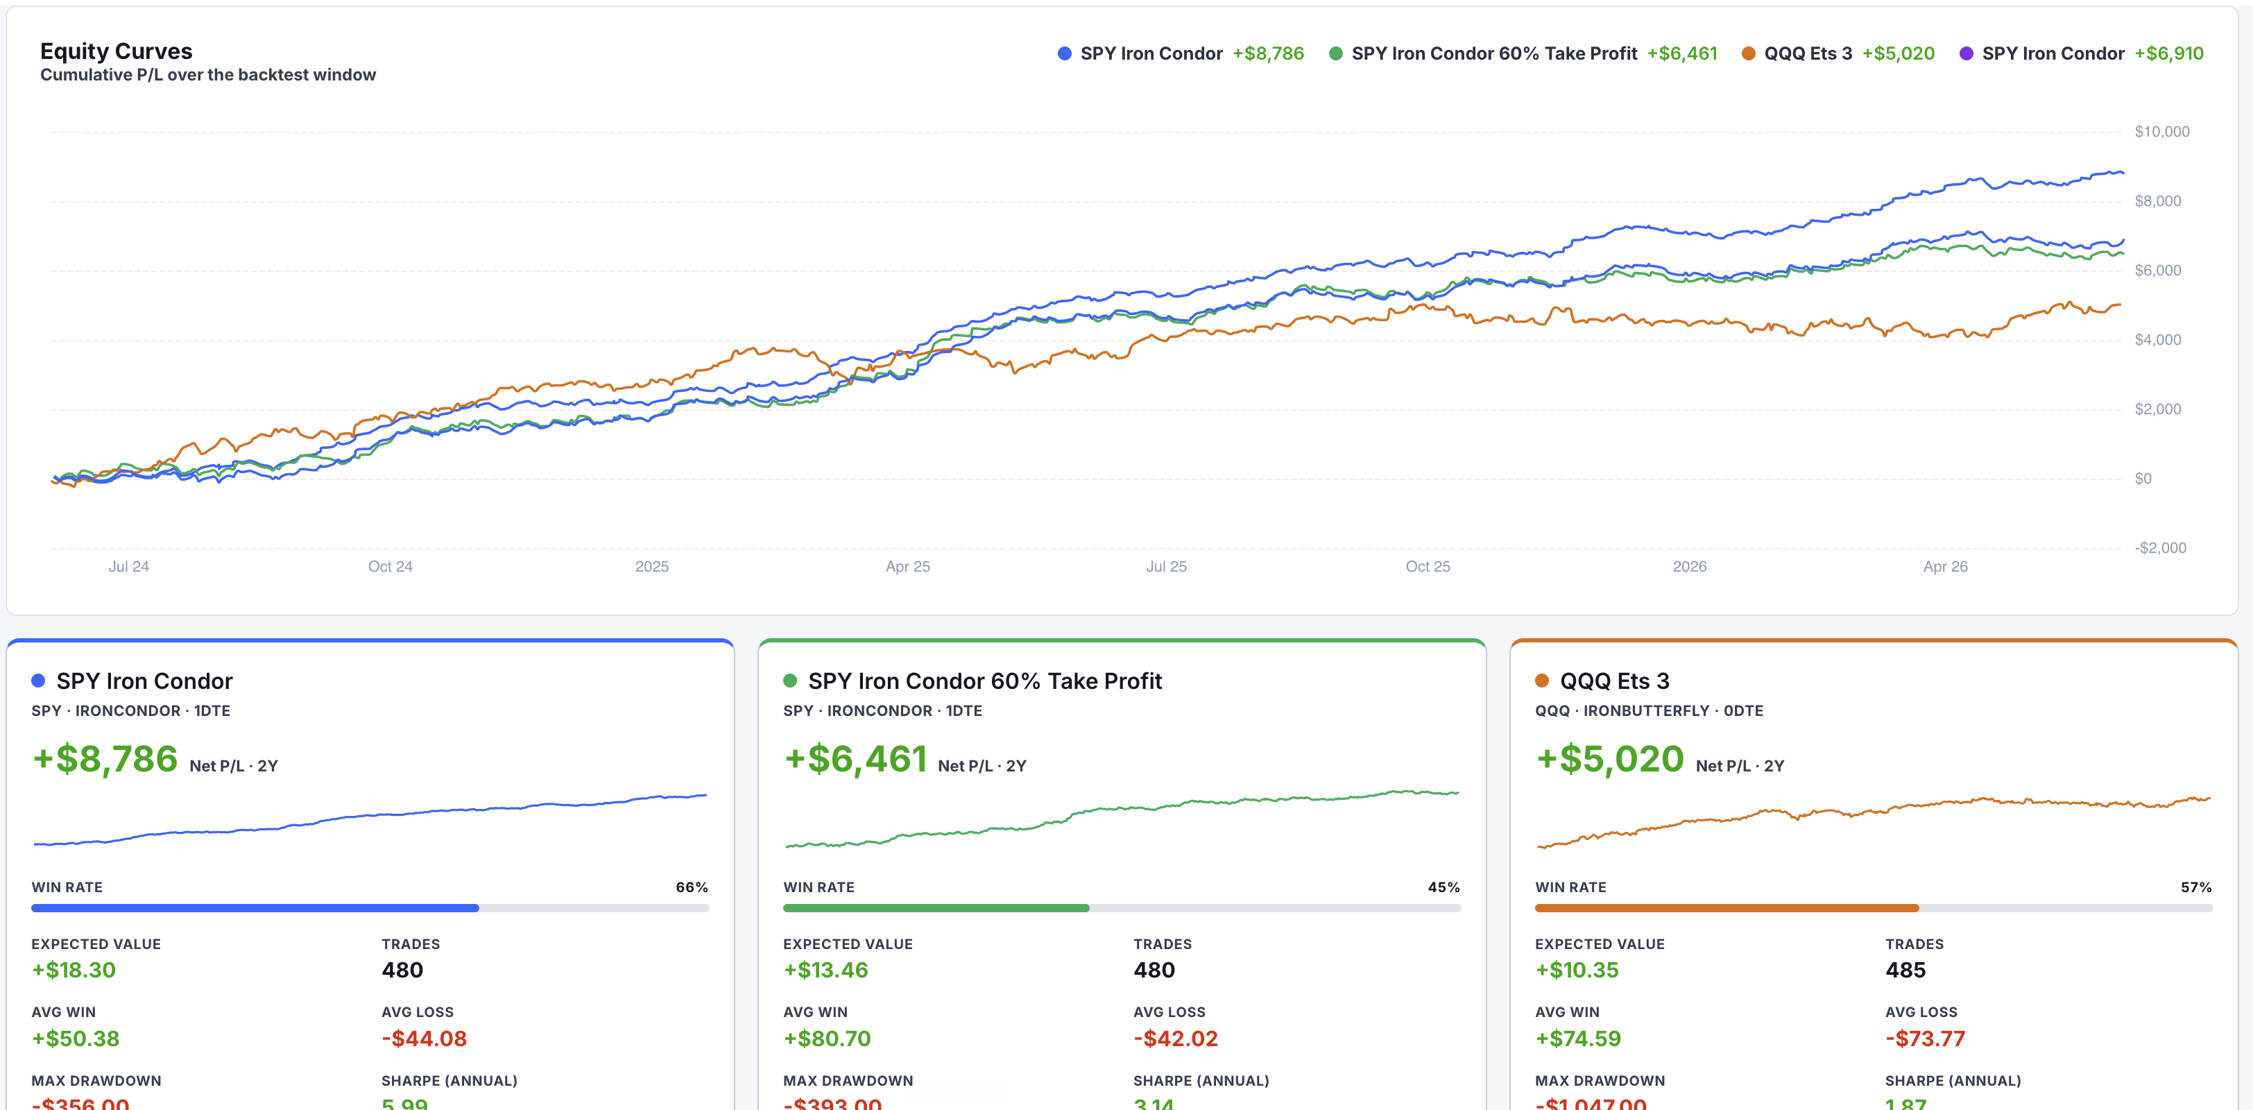Click the avg loss value -$44.08
The height and width of the screenshot is (1110, 2253).
click(425, 1039)
